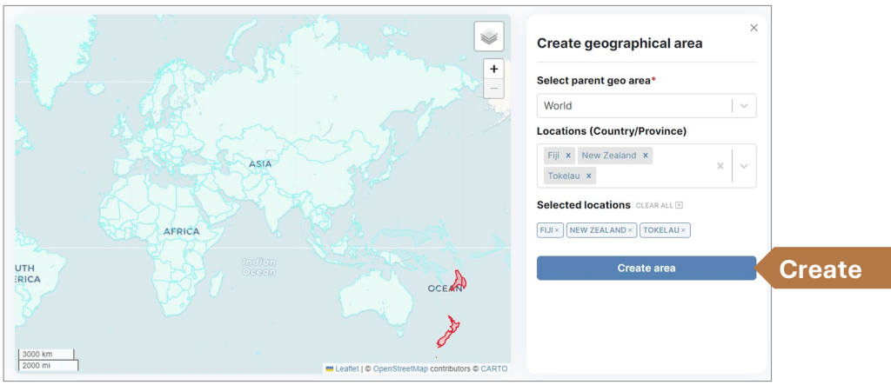Image resolution: width=891 pixels, height=385 pixels.
Task: Close the Create geographical area panel
Action: point(754,28)
